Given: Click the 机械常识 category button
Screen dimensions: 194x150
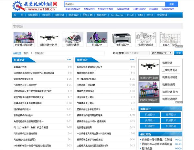Looking at the screenshot, I should coord(150,126).
